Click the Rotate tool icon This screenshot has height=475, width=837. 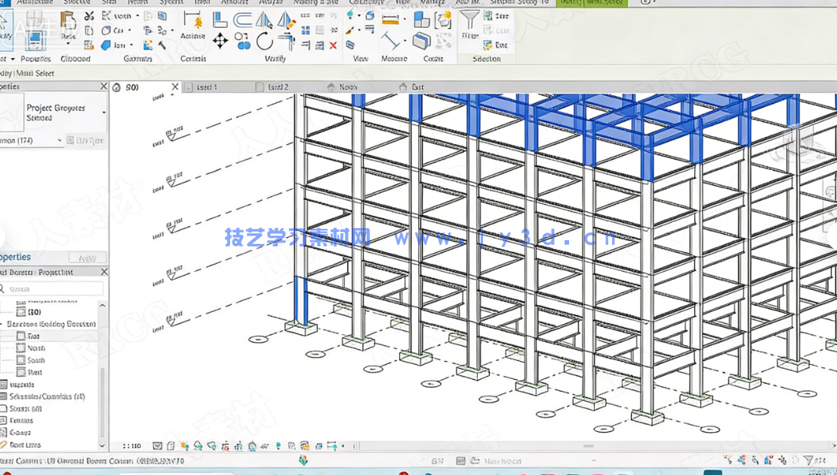[265, 41]
